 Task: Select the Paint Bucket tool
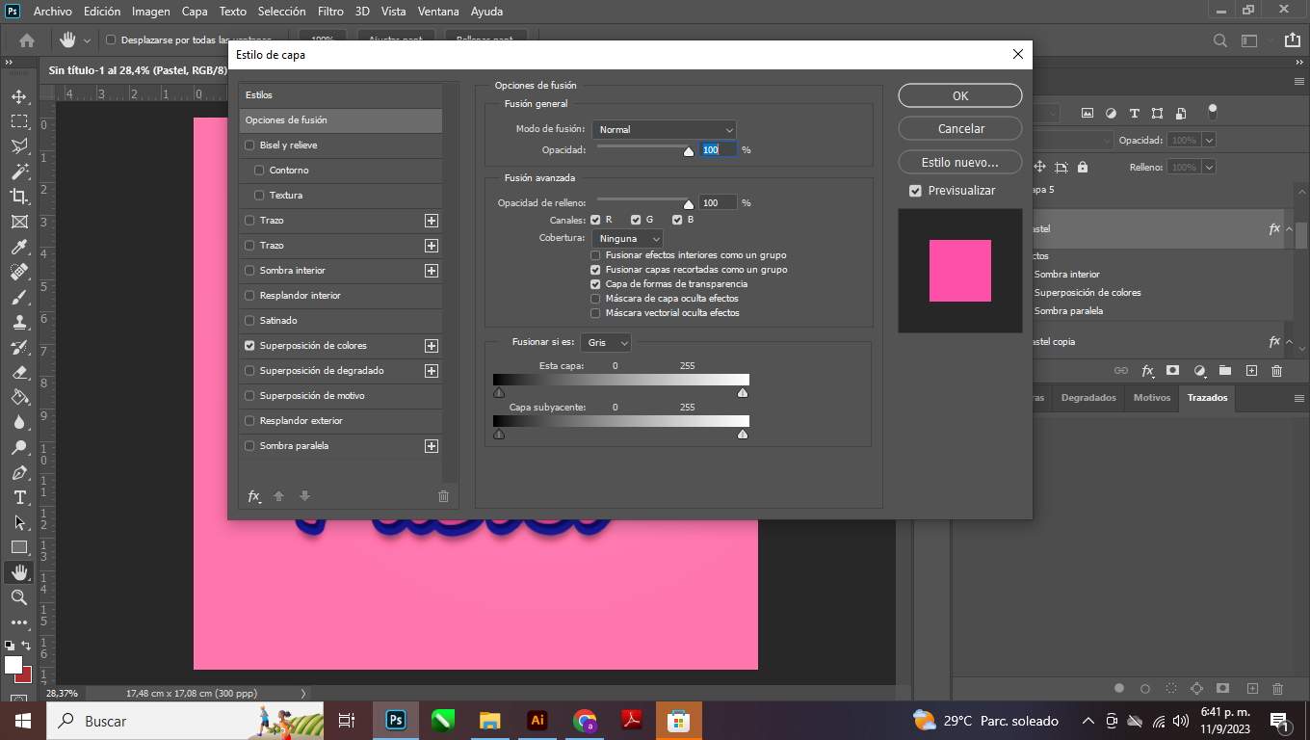click(x=19, y=397)
